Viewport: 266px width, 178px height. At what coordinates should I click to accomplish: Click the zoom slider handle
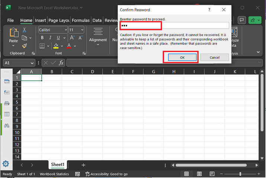[240, 174]
